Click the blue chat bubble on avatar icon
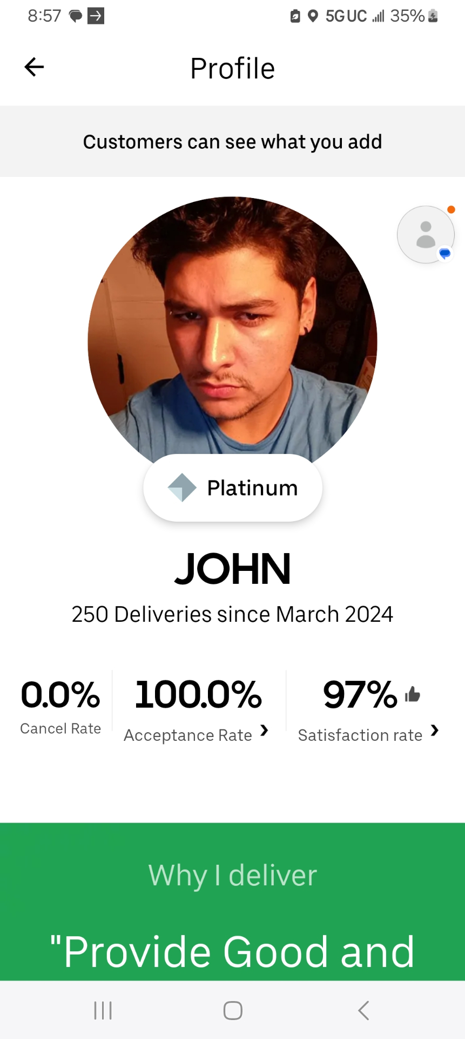The width and height of the screenshot is (465, 1039). coord(444,253)
